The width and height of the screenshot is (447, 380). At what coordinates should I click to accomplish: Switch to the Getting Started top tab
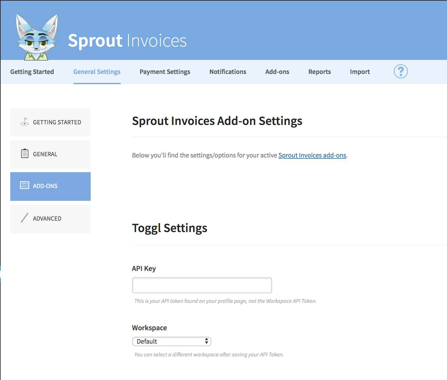[x=32, y=72]
